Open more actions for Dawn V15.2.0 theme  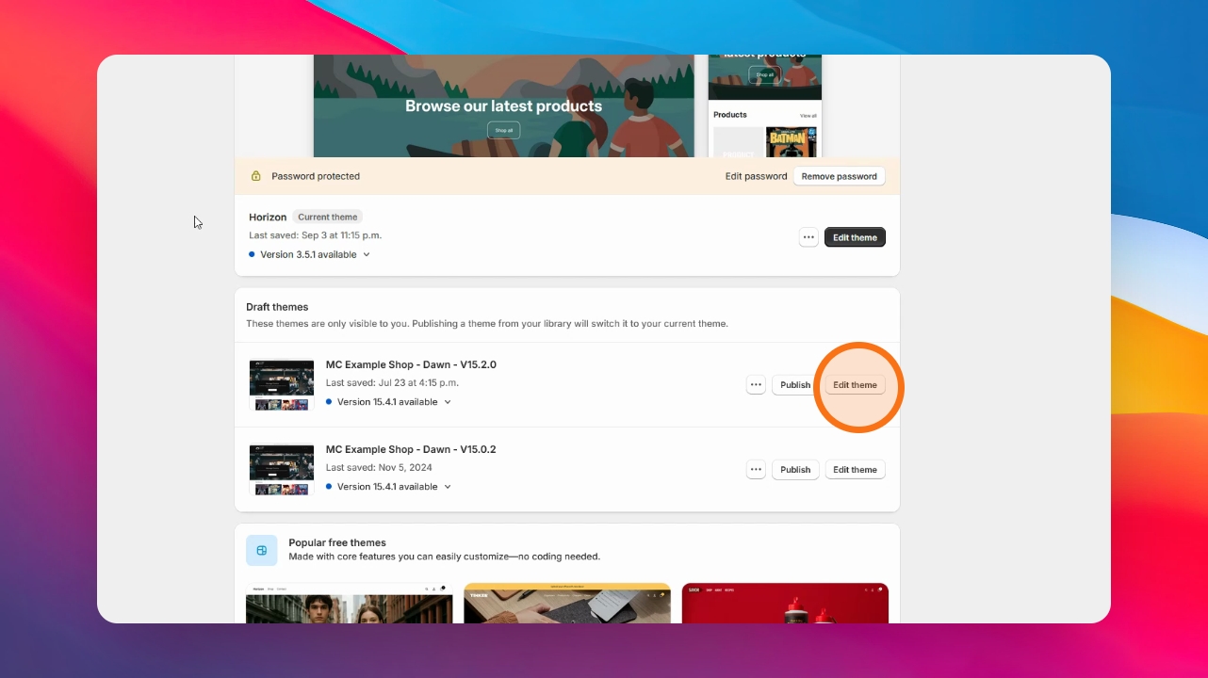click(x=756, y=384)
